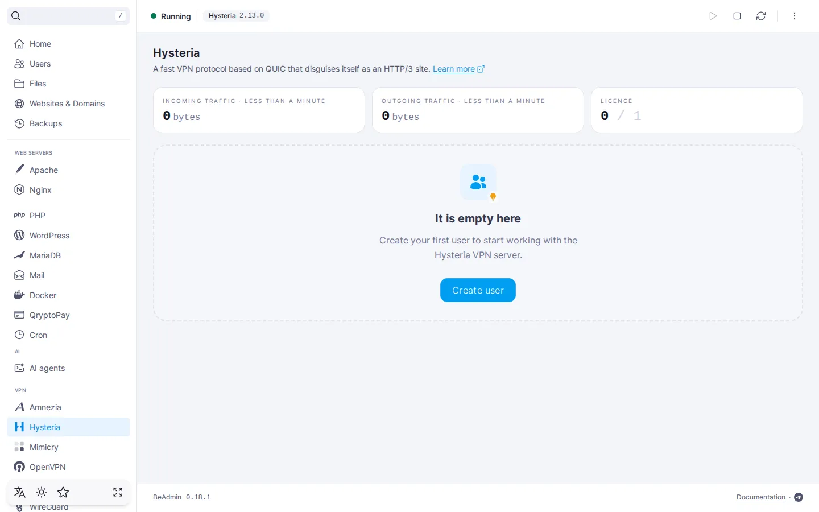Click the Cron clock icon

click(19, 335)
